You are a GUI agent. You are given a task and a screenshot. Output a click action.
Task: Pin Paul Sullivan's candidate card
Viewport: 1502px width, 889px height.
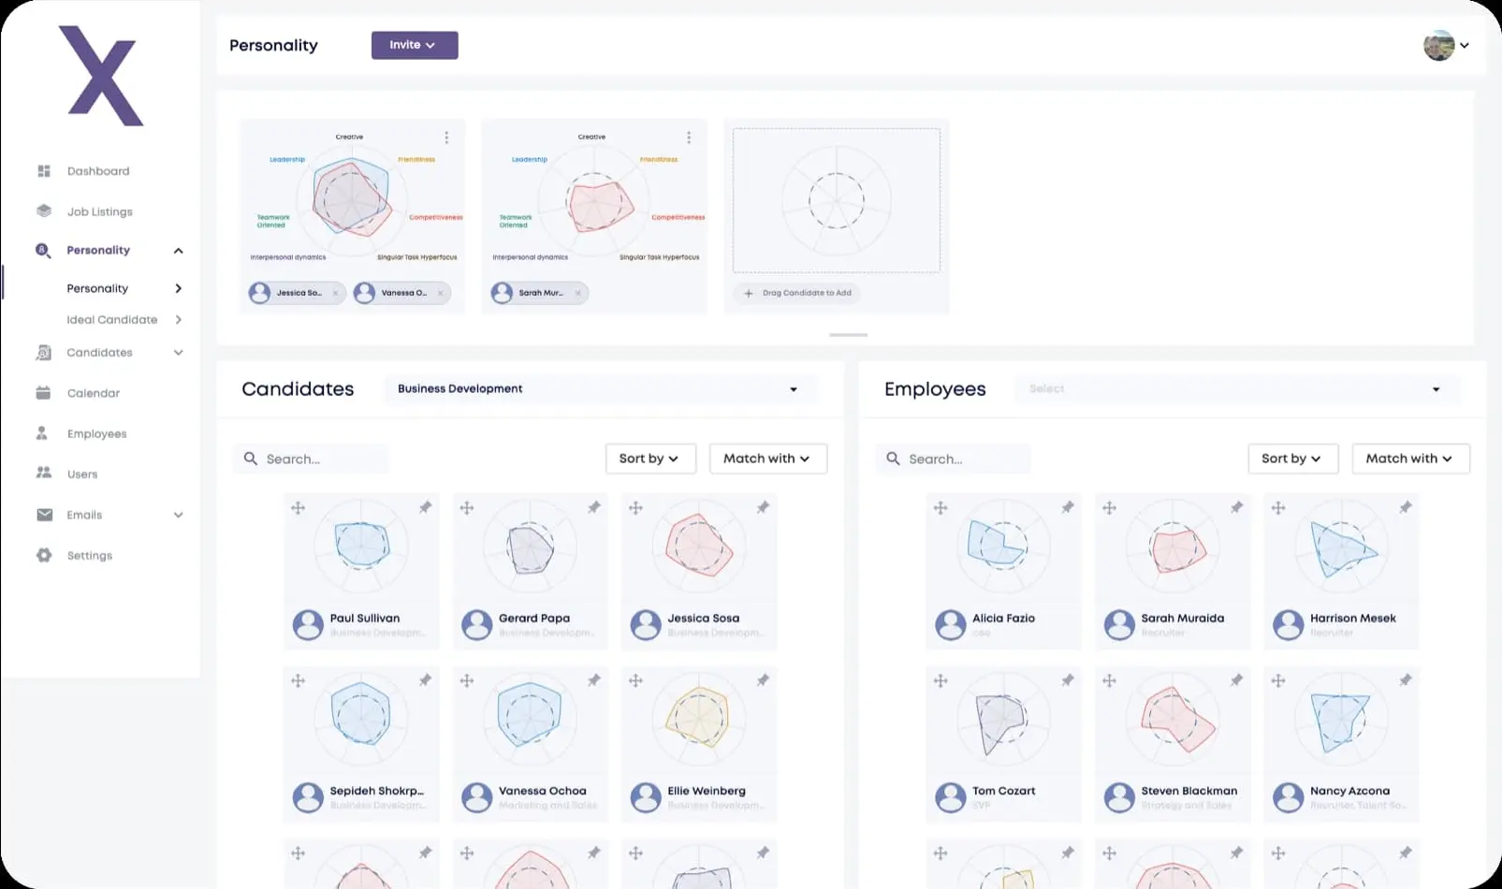pos(425,507)
